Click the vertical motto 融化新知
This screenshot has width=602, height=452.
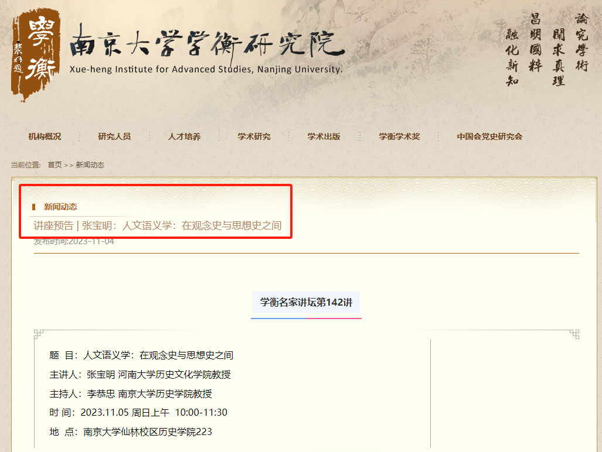tap(512, 57)
